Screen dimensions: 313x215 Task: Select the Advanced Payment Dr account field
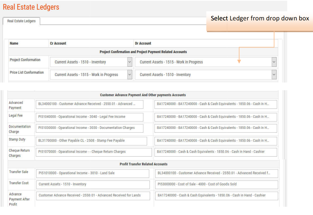coord(216,104)
